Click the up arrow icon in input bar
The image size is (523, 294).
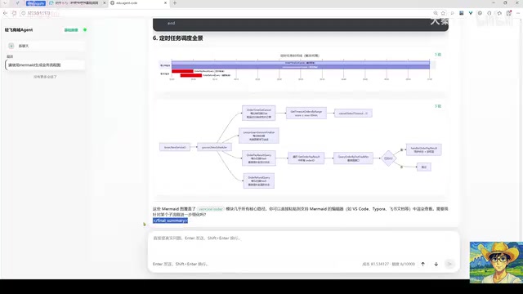pos(423,264)
